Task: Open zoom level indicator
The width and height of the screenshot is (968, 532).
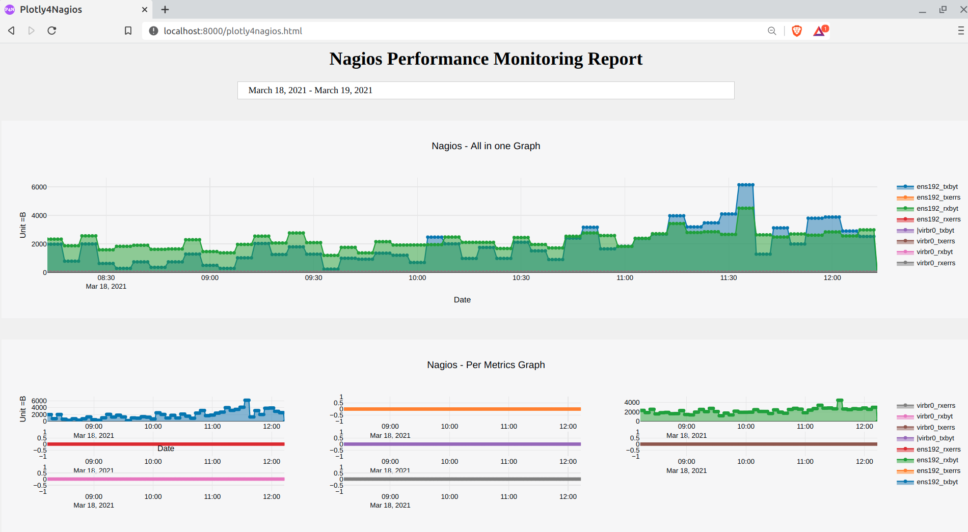Action: click(772, 31)
